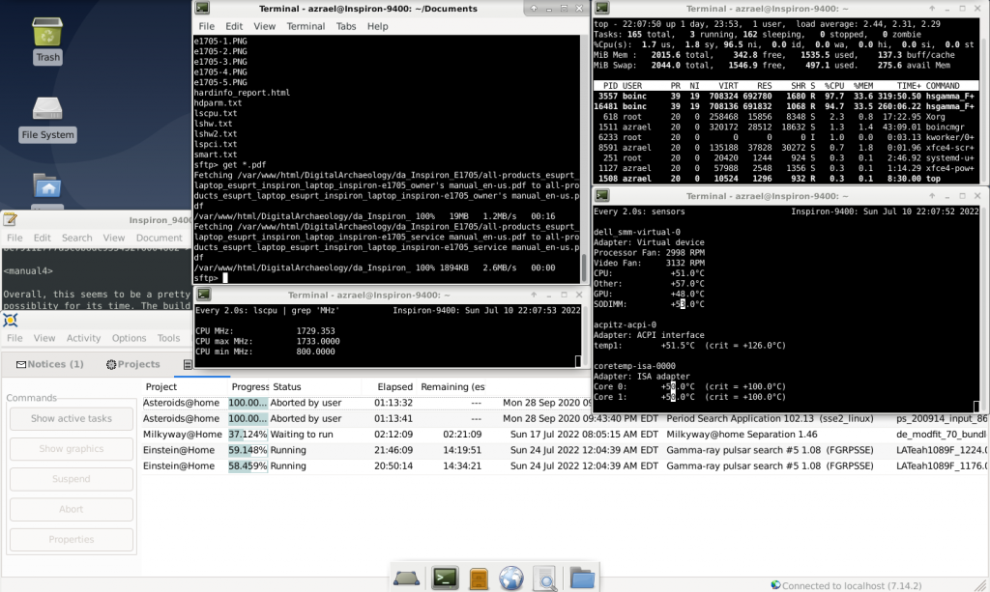The image size is (990, 592).
Task: Switch to the Projects tab in BOINC
Action: [132, 364]
